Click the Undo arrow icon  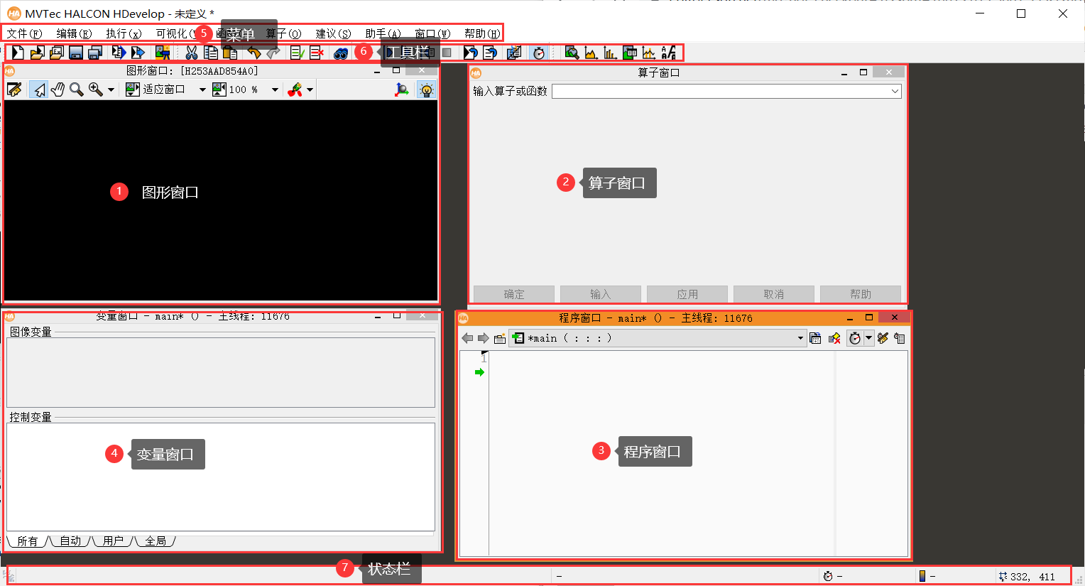(253, 53)
